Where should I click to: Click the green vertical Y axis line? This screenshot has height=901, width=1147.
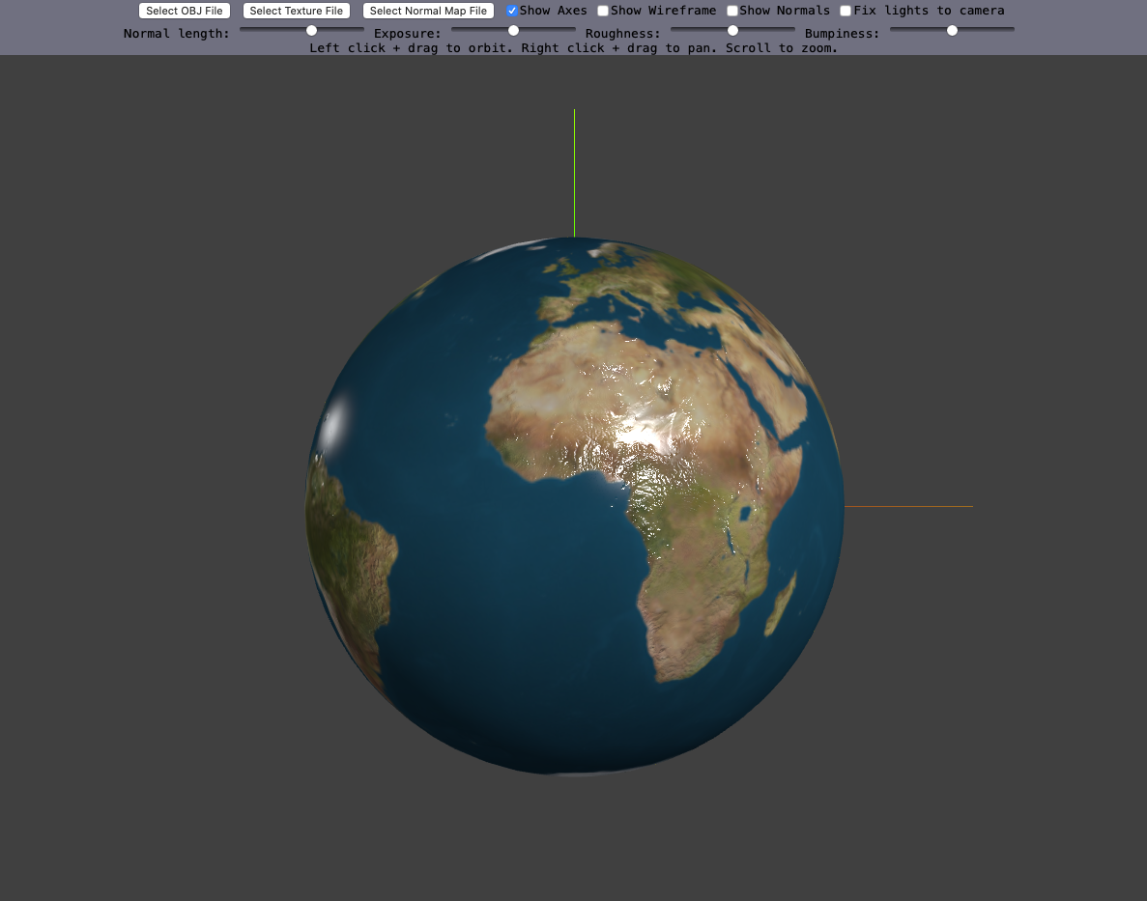point(574,174)
